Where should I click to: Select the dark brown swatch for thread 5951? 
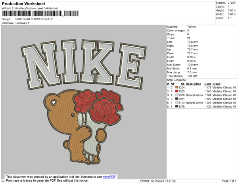click(177, 99)
